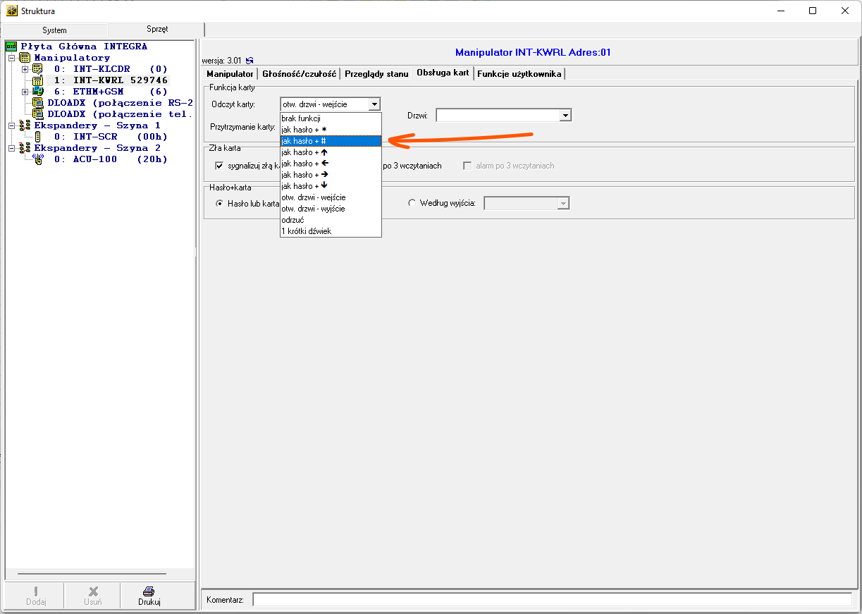
Task: Open the Drzwi dropdown list
Action: click(x=565, y=115)
